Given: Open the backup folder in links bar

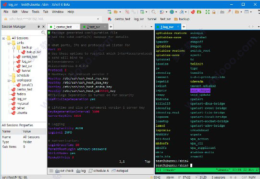Looking at the screenshot, I should pos(182,19).
